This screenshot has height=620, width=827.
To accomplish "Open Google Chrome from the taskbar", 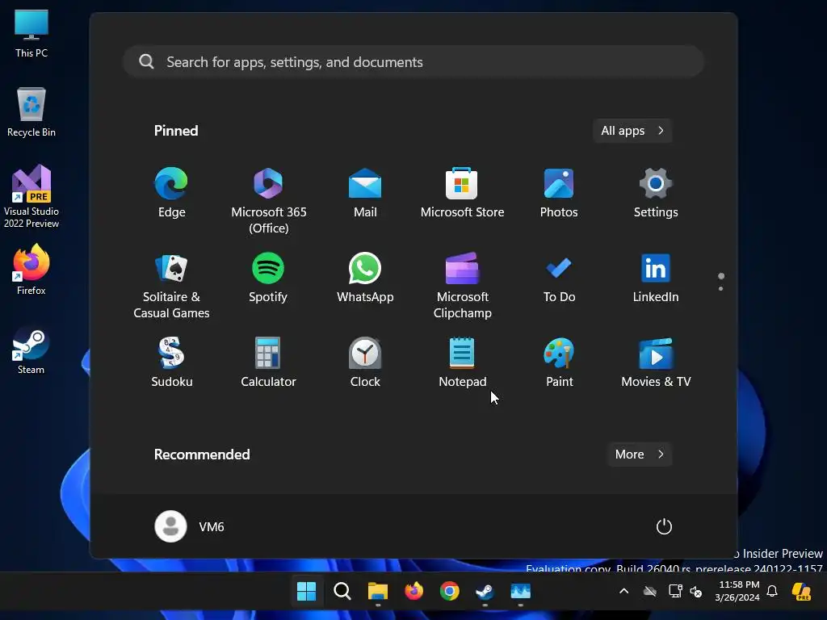I will (449, 592).
